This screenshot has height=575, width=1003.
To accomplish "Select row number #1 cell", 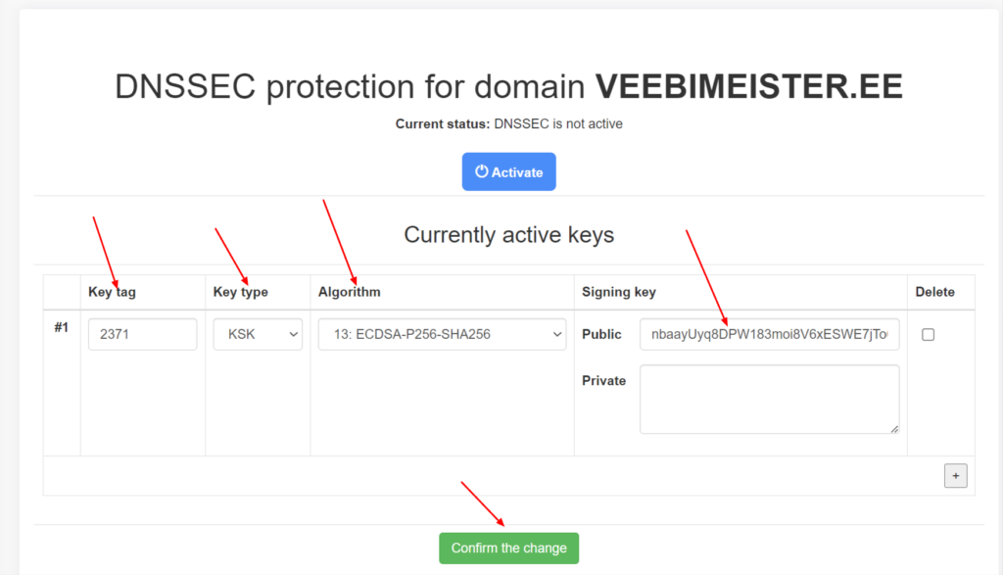I will 62,327.
